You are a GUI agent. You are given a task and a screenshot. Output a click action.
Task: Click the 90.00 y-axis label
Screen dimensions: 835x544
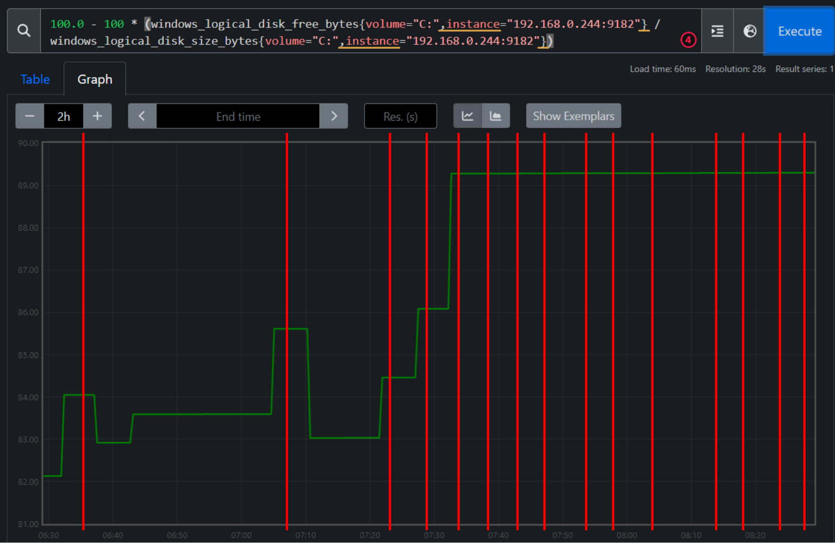coord(28,143)
